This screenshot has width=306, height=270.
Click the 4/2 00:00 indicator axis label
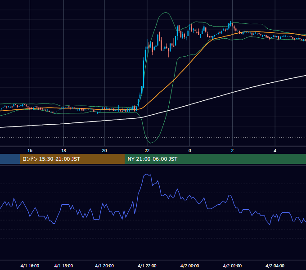(189, 265)
